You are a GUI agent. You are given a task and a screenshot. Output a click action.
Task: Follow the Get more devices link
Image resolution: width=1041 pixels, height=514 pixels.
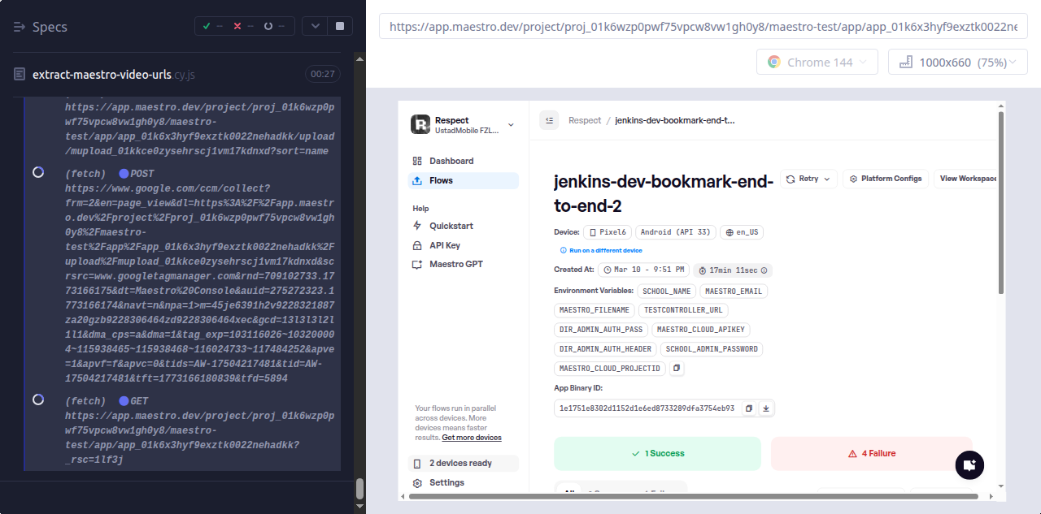(472, 438)
